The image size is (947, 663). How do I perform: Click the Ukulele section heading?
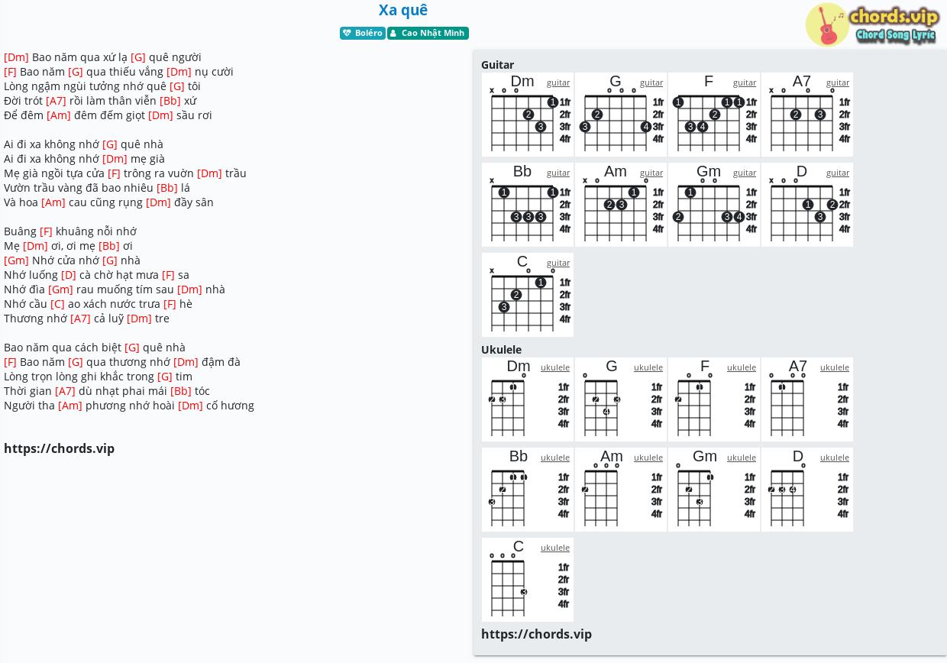pyautogui.click(x=501, y=350)
